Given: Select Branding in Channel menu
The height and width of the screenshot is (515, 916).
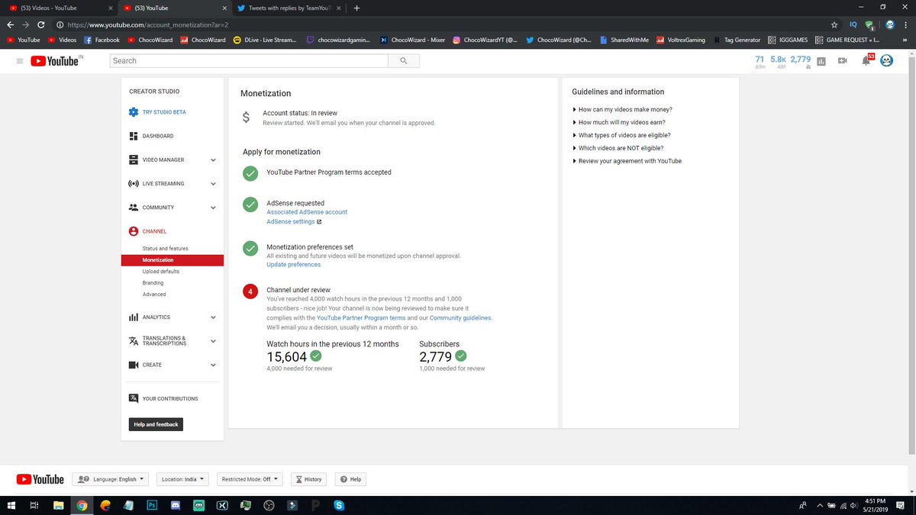Looking at the screenshot, I should 153,283.
